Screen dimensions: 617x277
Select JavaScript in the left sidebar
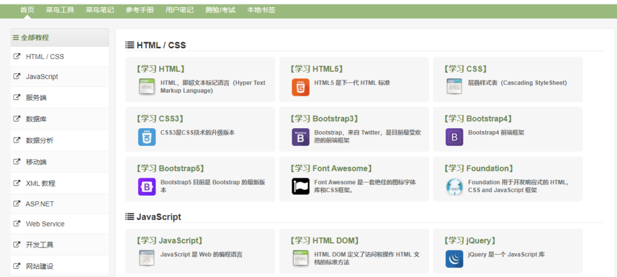pyautogui.click(x=42, y=76)
